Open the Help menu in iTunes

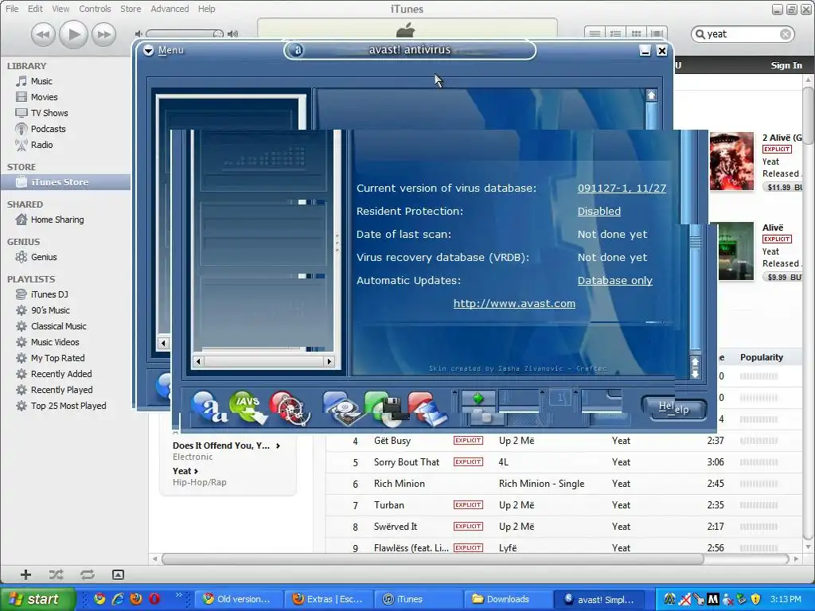(x=206, y=9)
